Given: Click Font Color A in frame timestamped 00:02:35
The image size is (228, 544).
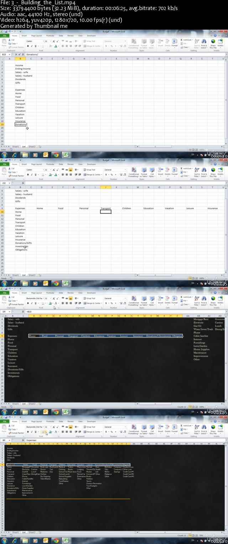Looking at the screenshot, I should coord(56,175).
